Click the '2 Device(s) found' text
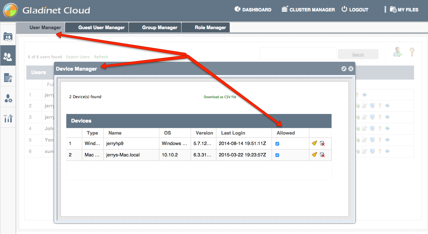 point(85,97)
